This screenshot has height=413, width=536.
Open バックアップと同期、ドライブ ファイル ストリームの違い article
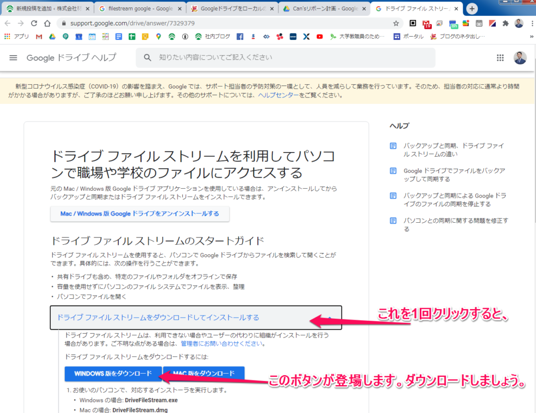pos(453,150)
